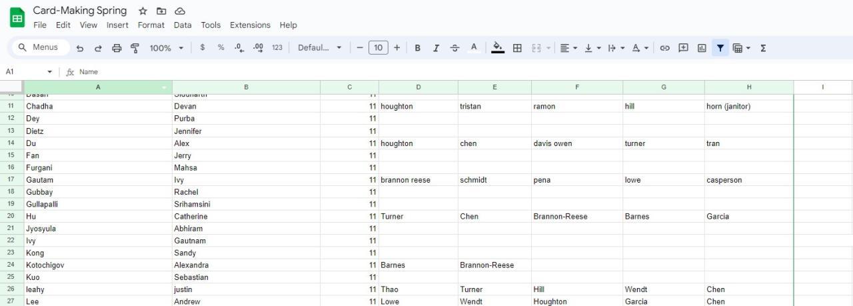Select cell containing brannon reese

tap(418, 180)
